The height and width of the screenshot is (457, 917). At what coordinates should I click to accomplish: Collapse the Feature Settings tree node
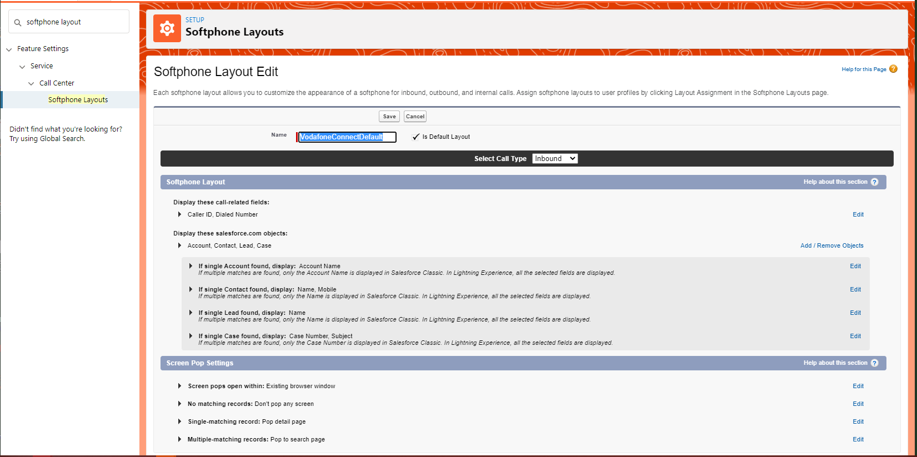pos(9,49)
